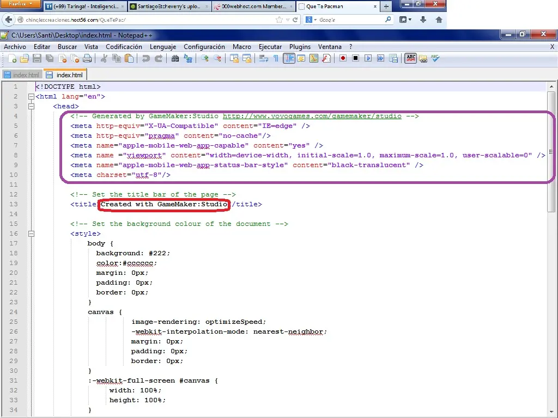This screenshot has height=418, width=558.
Task: Play back recorded macro icon
Action: pyautogui.click(x=368, y=58)
